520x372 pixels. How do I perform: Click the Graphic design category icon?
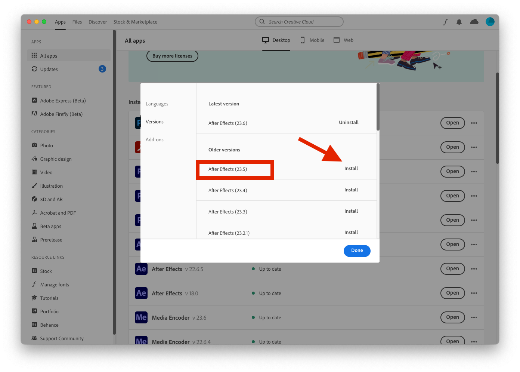click(x=34, y=159)
